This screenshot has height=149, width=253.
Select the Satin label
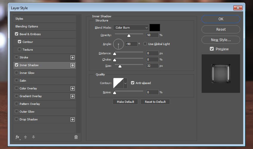coord(23,81)
